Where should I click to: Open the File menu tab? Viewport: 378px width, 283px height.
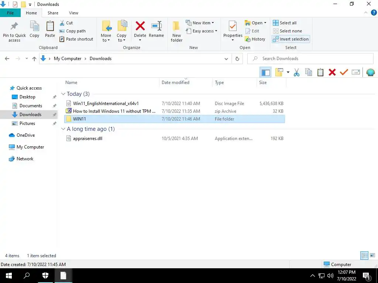click(x=10, y=13)
